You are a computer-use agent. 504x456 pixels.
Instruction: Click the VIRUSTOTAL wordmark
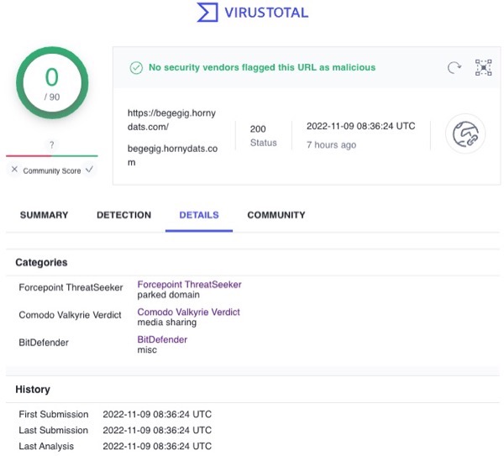tap(266, 13)
